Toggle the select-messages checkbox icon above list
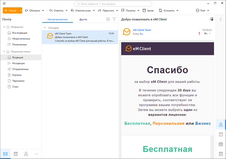 [x=108, y=19]
